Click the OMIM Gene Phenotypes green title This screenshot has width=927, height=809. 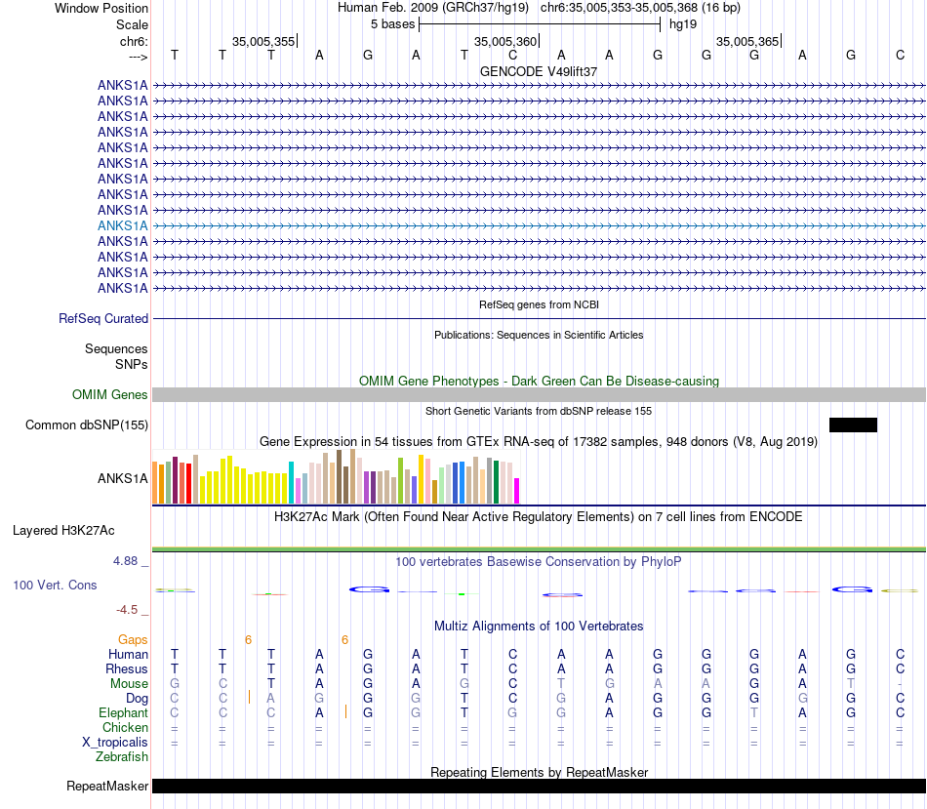539,381
